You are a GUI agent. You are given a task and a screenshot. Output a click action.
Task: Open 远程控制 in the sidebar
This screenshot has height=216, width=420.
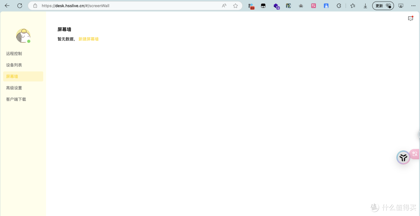14,54
